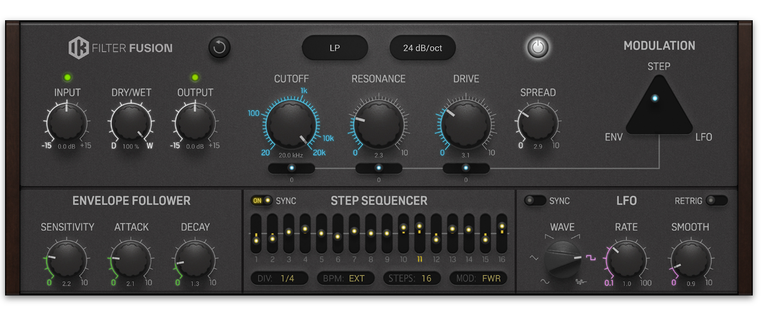Open the MOD: FWR direction menu
The image size is (761, 317).
coord(478,278)
